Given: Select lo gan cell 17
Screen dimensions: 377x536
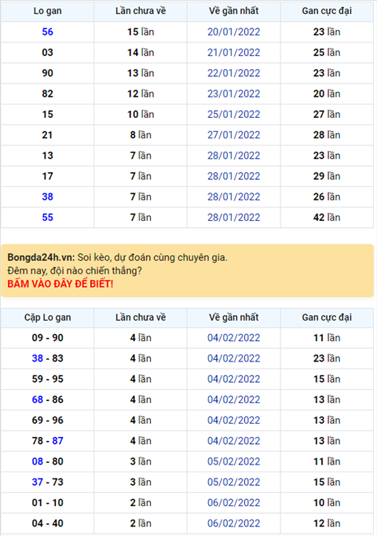Looking at the screenshot, I should pyautogui.click(x=47, y=176).
